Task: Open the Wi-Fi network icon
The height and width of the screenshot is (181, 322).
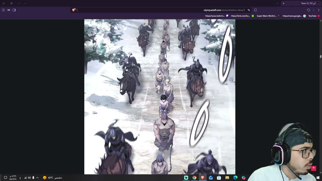Action: [25, 178]
